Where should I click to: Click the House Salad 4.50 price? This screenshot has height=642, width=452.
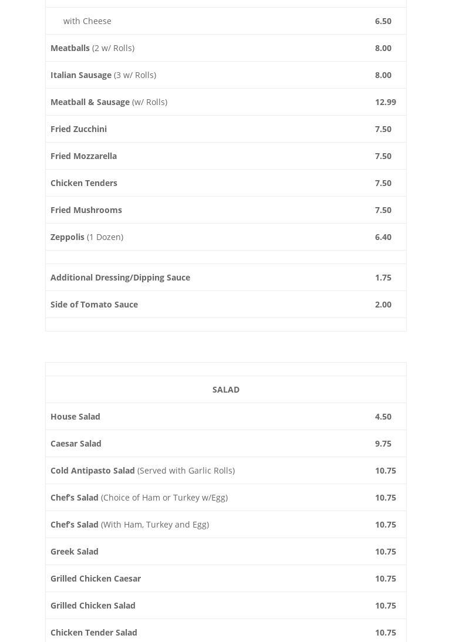tap(383, 417)
